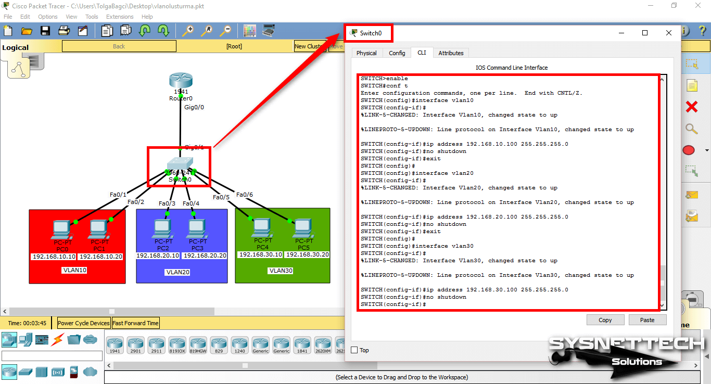Click the New Cluster button
The width and height of the screenshot is (711, 384).
coord(310,46)
